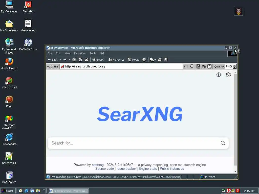Click the Back arrow in IE toolbar

pos(53,60)
